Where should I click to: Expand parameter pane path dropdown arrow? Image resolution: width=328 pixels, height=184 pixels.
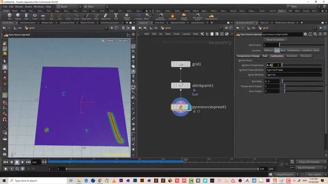[315, 28]
